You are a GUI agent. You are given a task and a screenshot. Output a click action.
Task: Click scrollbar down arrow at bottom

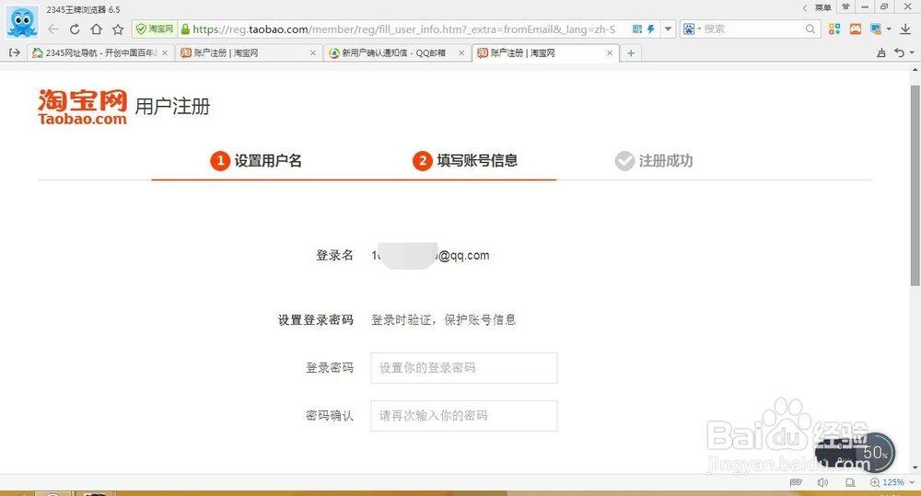tap(915, 467)
